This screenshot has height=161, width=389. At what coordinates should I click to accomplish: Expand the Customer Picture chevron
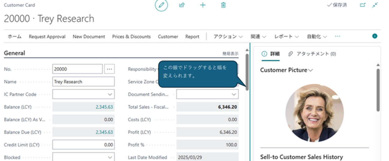click(311, 70)
